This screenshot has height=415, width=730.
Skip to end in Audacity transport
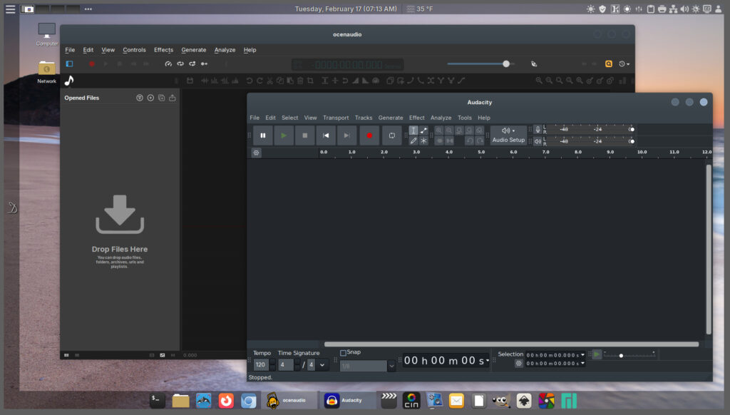[347, 135]
